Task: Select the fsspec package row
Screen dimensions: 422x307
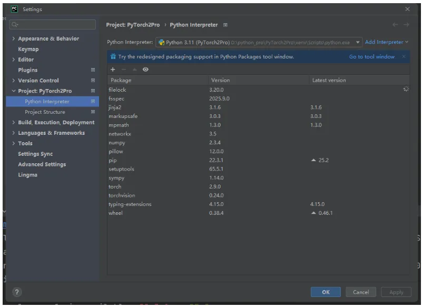Action: [x=258, y=98]
